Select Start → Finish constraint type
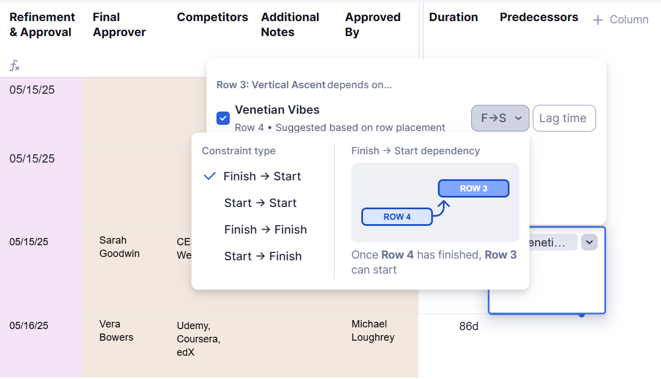The image size is (661, 379). click(263, 256)
